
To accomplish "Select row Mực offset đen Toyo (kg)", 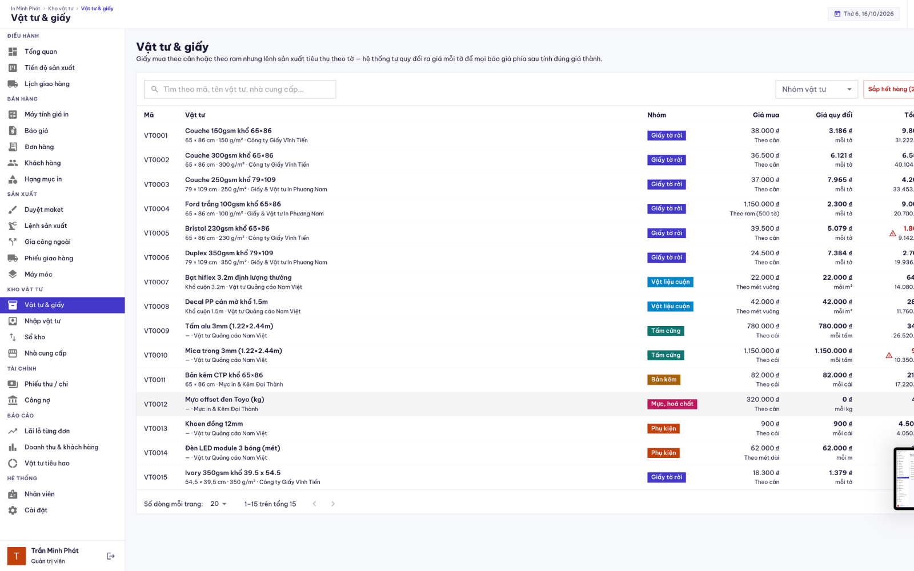I will click(x=525, y=404).
